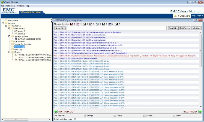
Task: Enable the 10 min time interval
Action: tap(174, 116)
